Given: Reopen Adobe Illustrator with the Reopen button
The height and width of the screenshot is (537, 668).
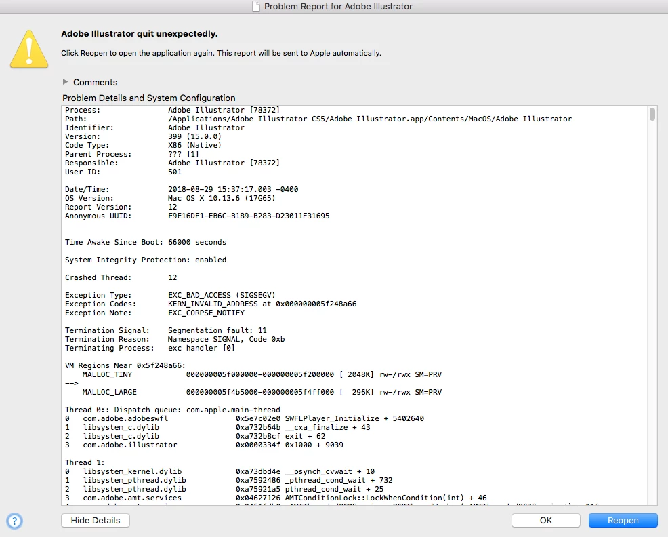Looking at the screenshot, I should pos(623,520).
